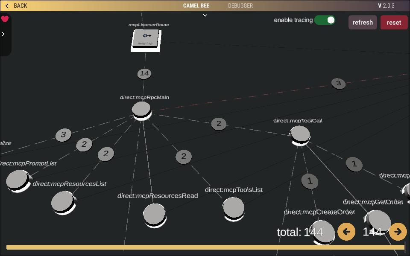Viewport: 410px width, 256px height.
Task: Click the heart icon in the sidebar
Action: click(5, 19)
